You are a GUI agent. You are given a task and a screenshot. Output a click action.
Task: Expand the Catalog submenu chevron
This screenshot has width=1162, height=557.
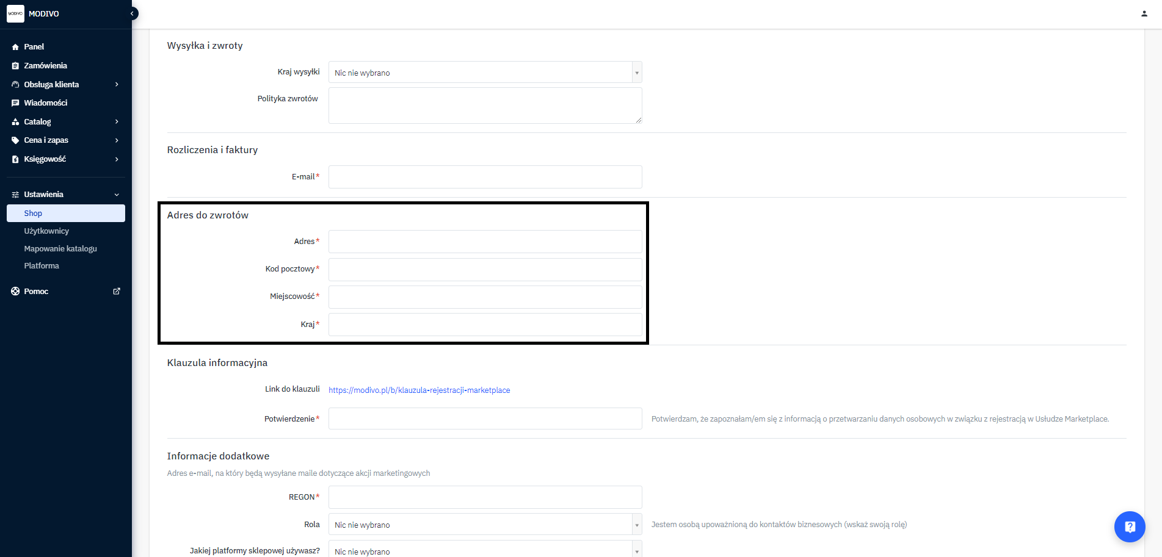[x=117, y=122]
